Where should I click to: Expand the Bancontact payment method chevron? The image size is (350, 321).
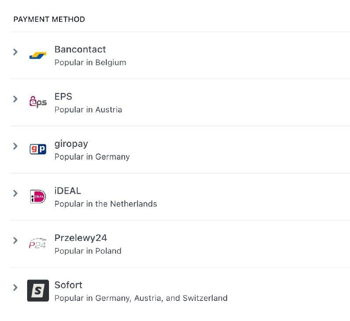15,52
